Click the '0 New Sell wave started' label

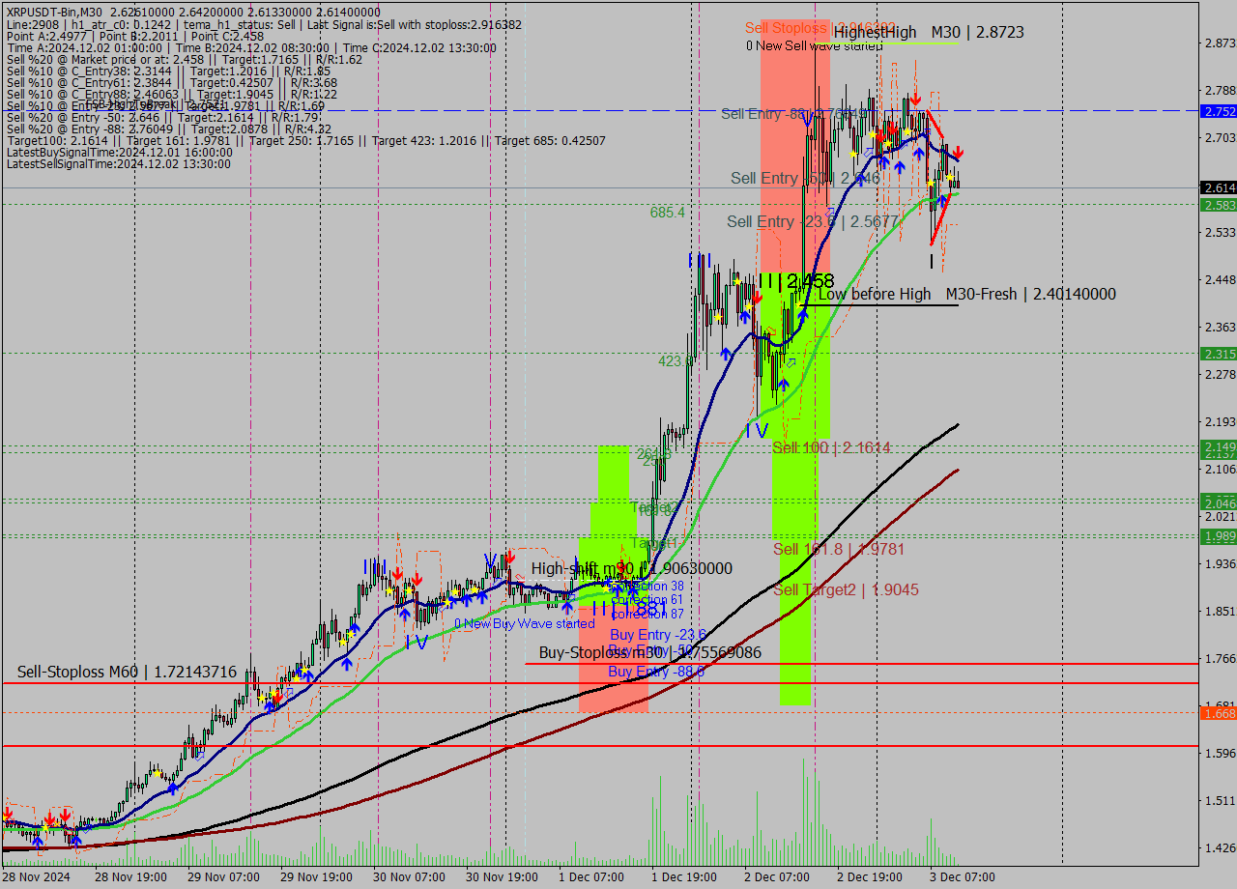pyautogui.click(x=814, y=45)
